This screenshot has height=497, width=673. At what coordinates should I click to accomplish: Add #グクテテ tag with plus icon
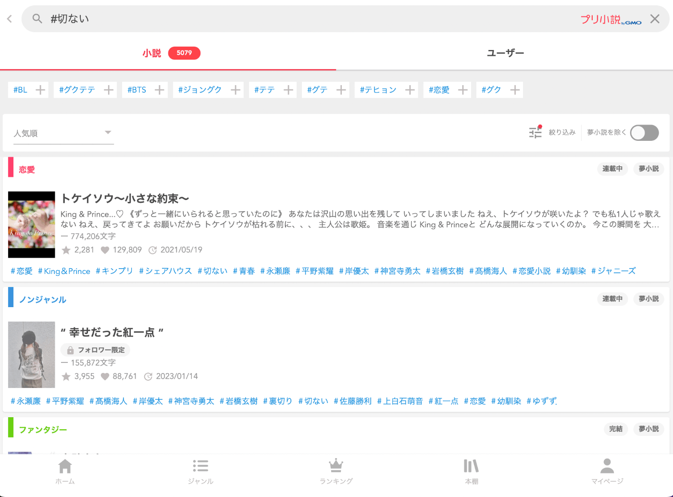coord(109,90)
